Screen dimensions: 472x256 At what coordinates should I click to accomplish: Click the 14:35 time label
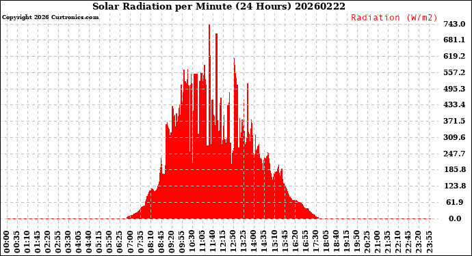[x=264, y=242]
